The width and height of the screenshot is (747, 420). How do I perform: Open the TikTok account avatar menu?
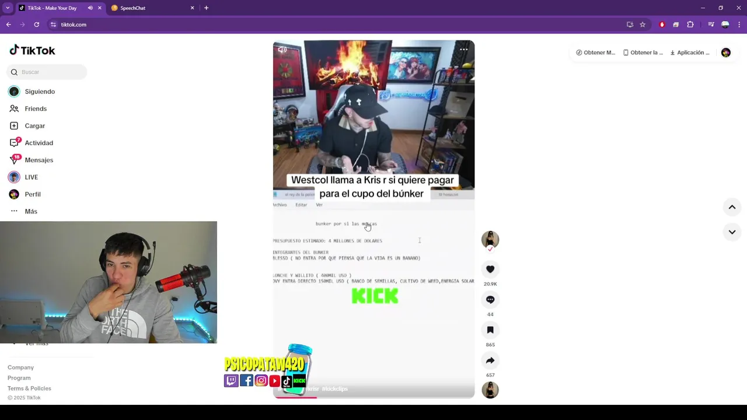tap(726, 52)
